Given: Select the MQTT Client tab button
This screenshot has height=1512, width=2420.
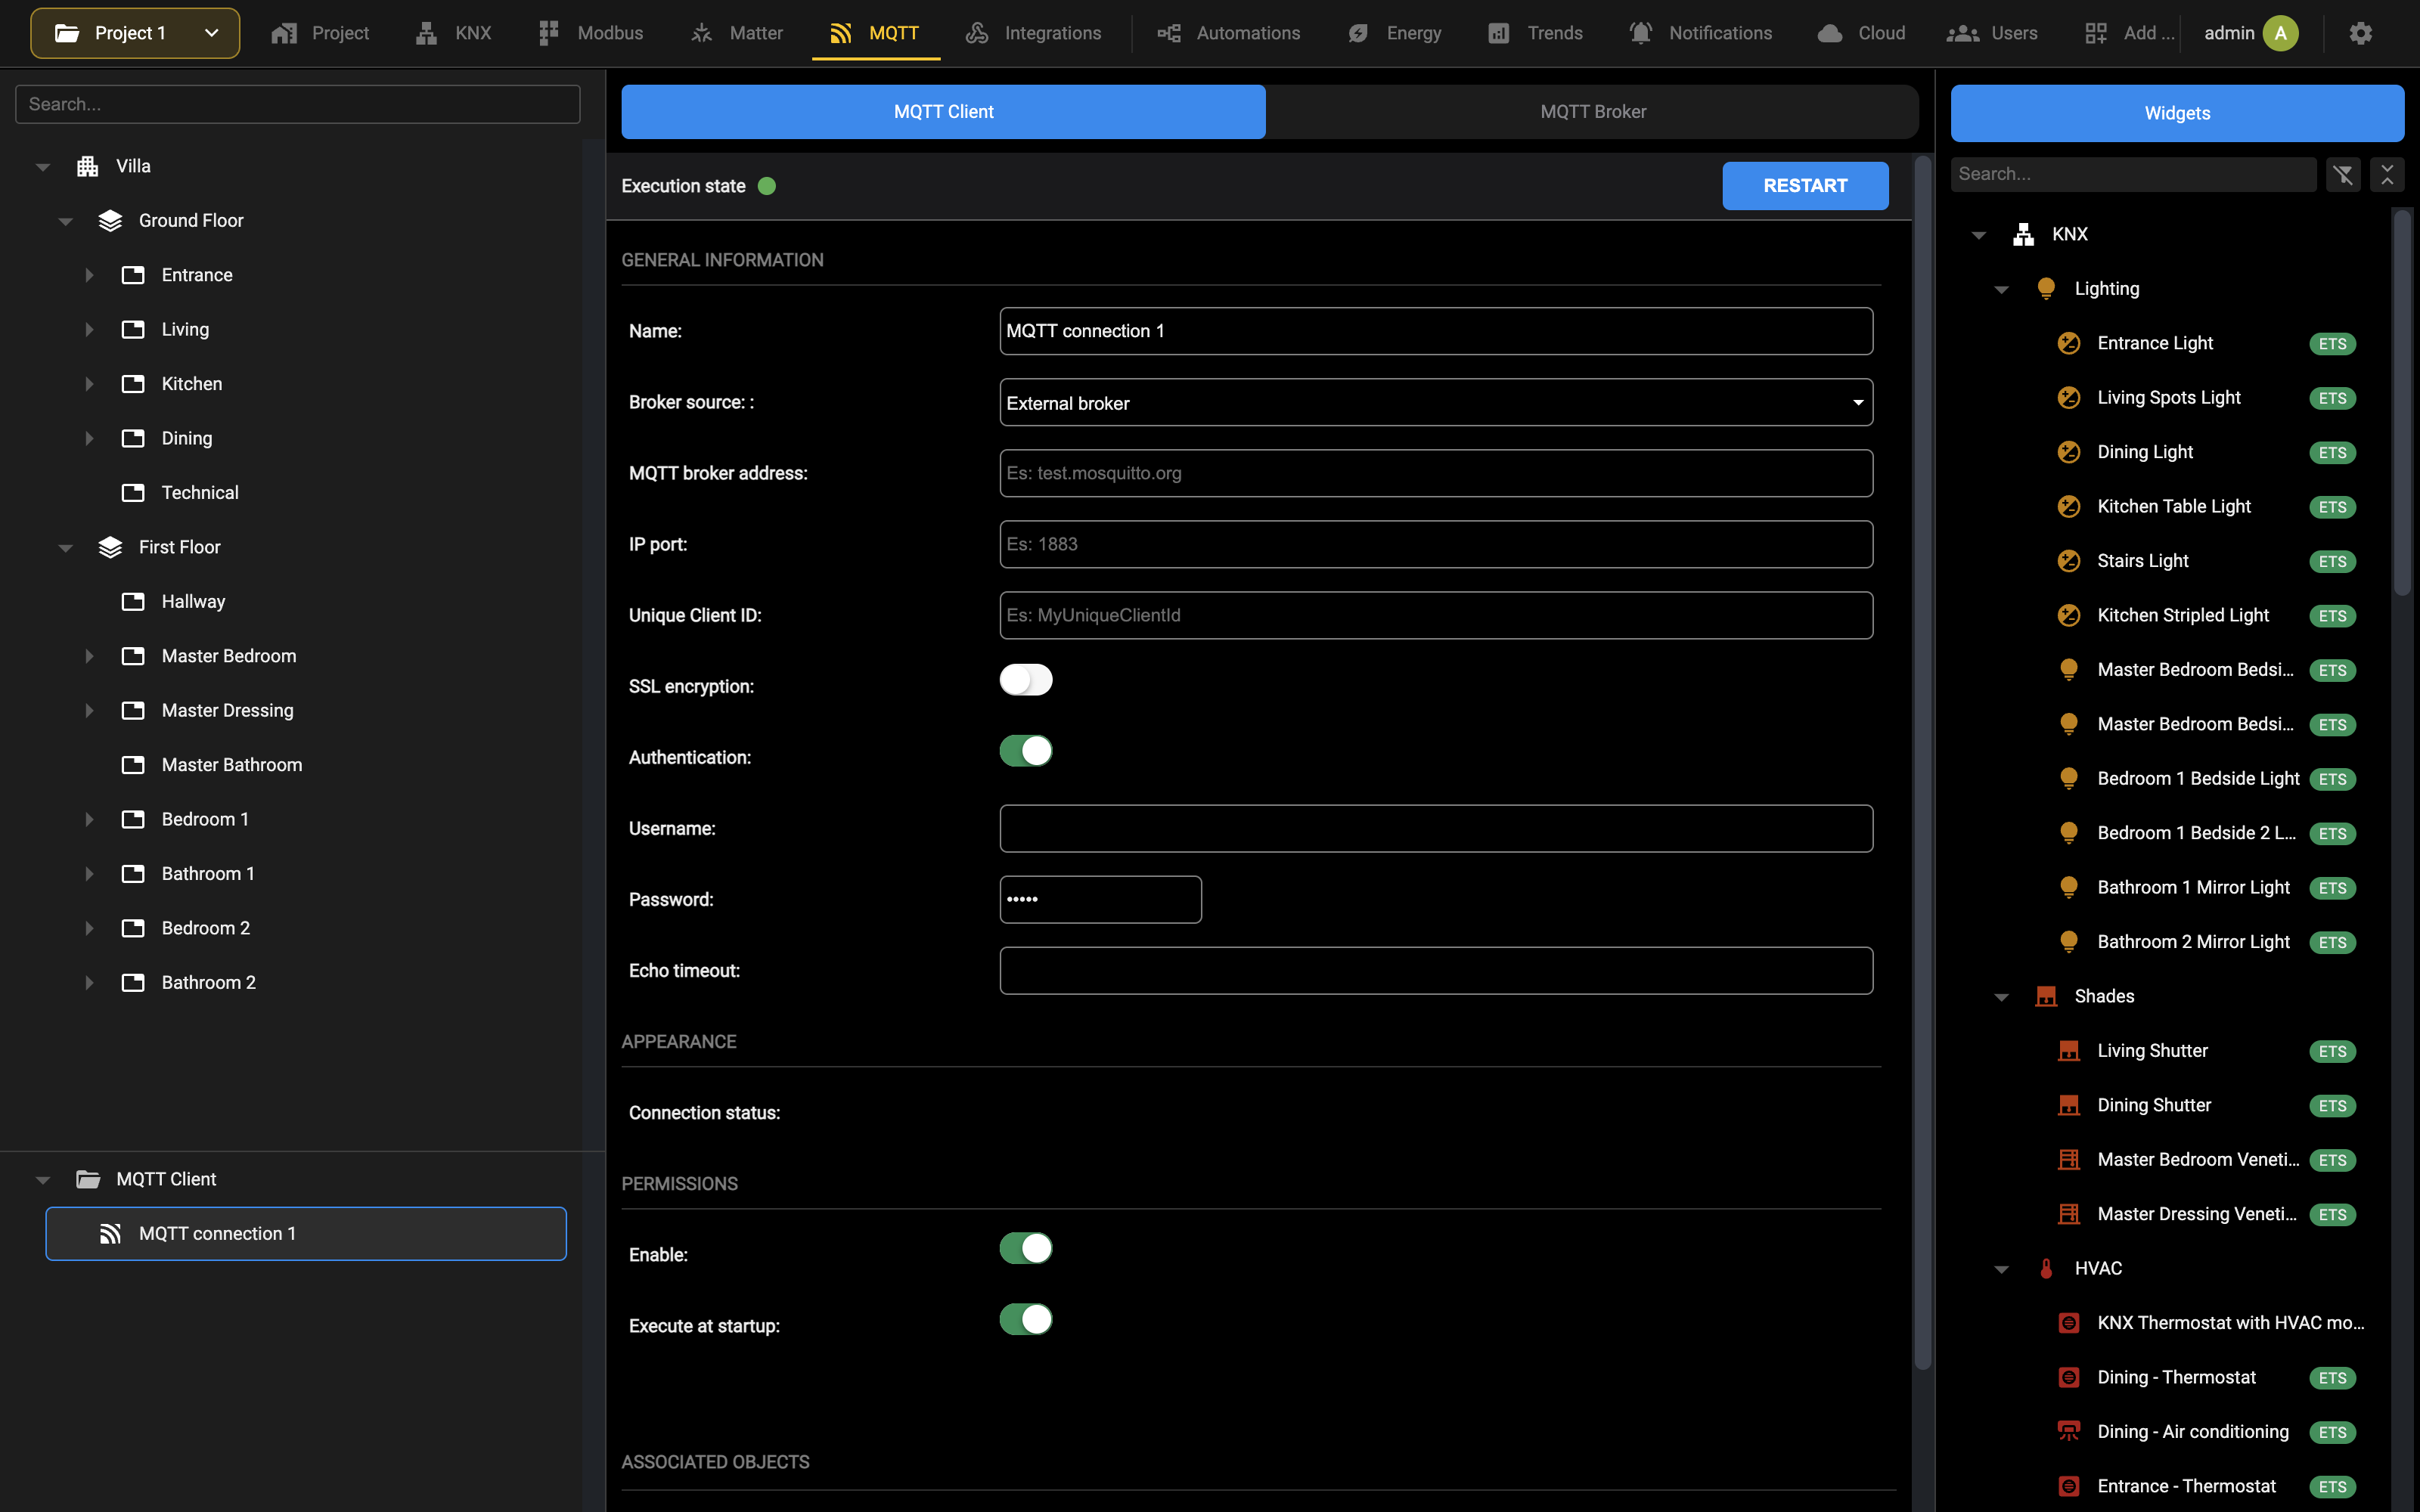Looking at the screenshot, I should [943, 112].
